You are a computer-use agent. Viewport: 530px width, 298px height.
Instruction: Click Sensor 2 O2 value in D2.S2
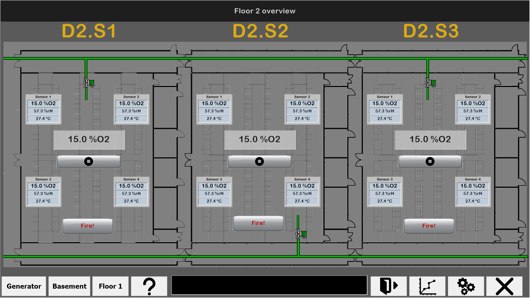(302, 103)
